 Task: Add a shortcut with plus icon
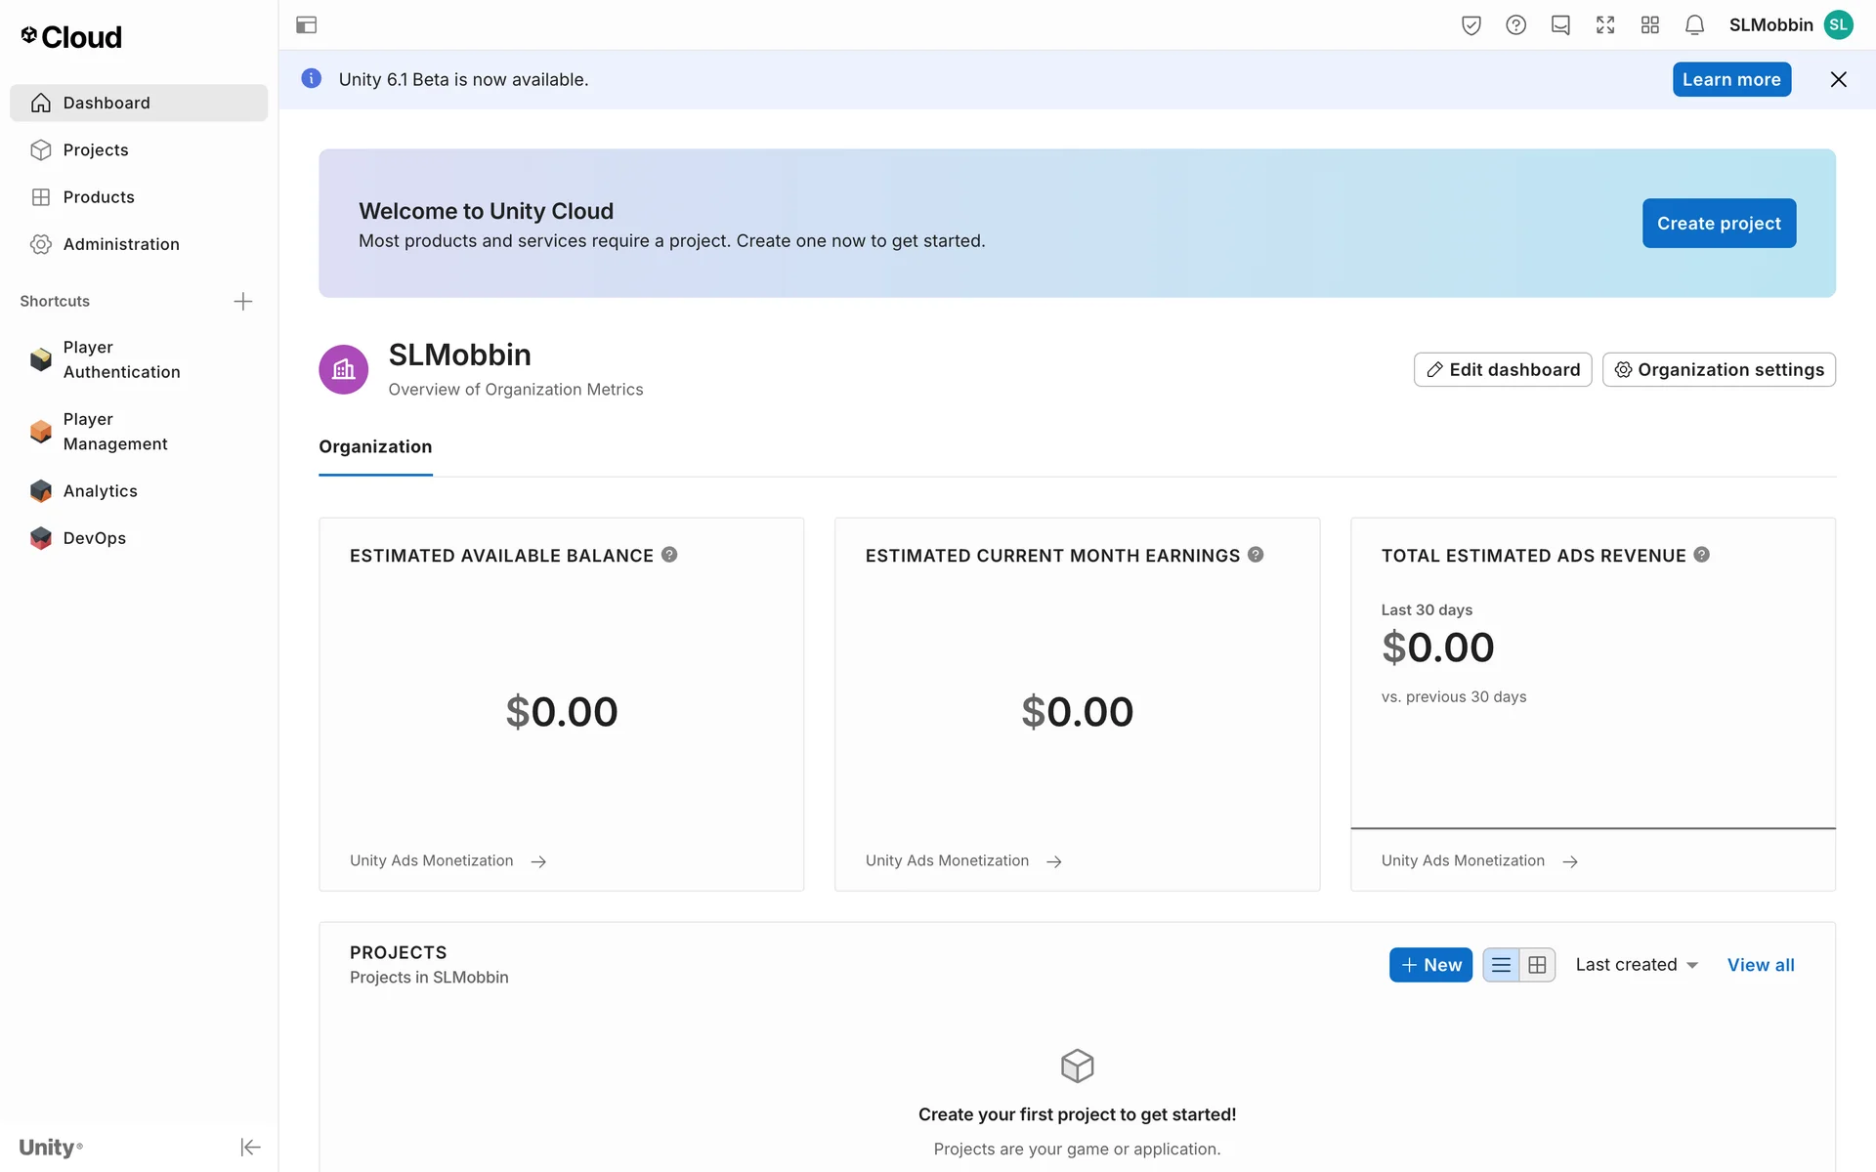coord(243,302)
